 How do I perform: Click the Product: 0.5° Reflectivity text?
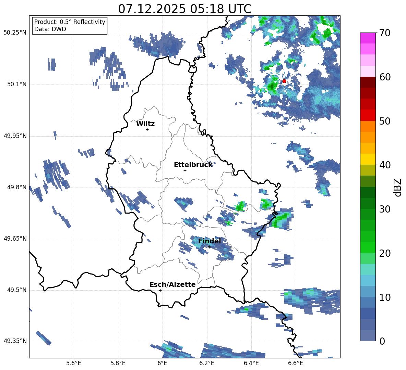pyautogui.click(x=70, y=22)
